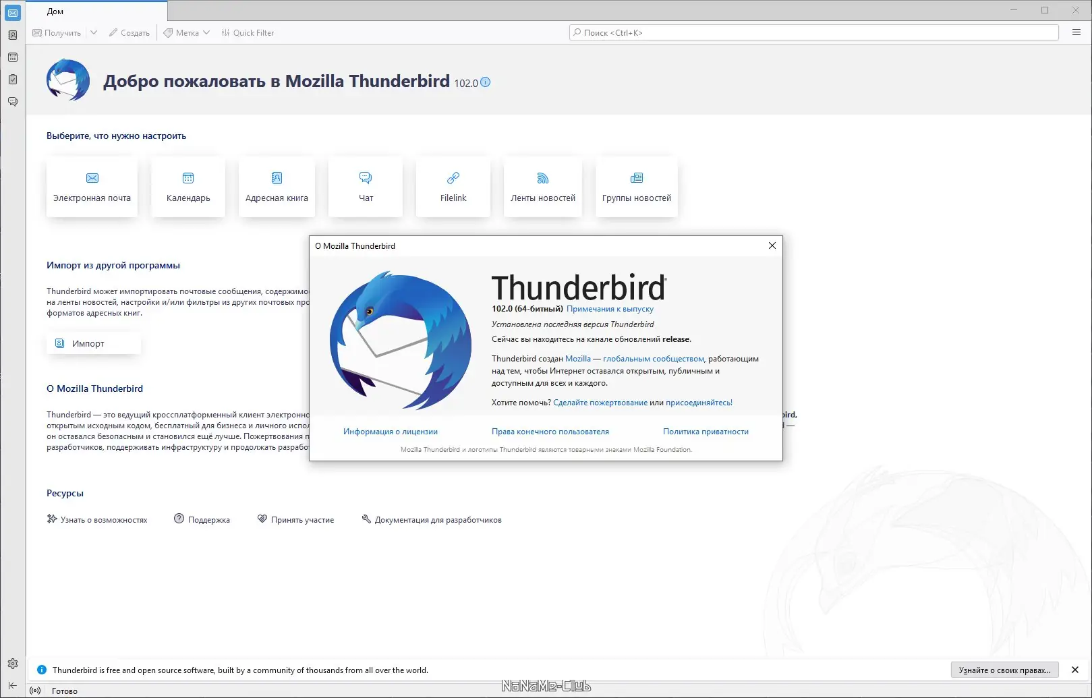Open Принять участие link
The height and width of the screenshot is (698, 1092).
(296, 519)
